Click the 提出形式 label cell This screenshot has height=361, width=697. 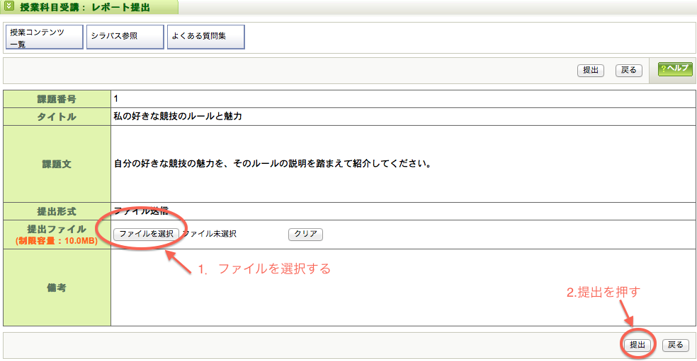57,211
